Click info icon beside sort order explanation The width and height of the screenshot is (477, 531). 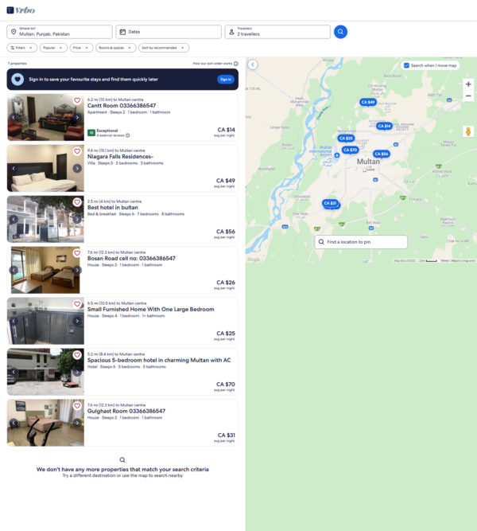click(236, 64)
